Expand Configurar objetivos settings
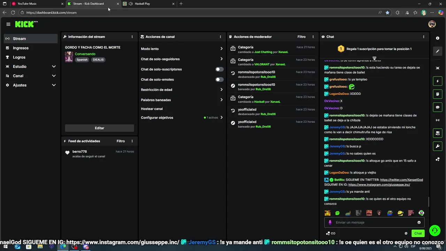The width and height of the screenshot is (446, 251). click(221, 117)
